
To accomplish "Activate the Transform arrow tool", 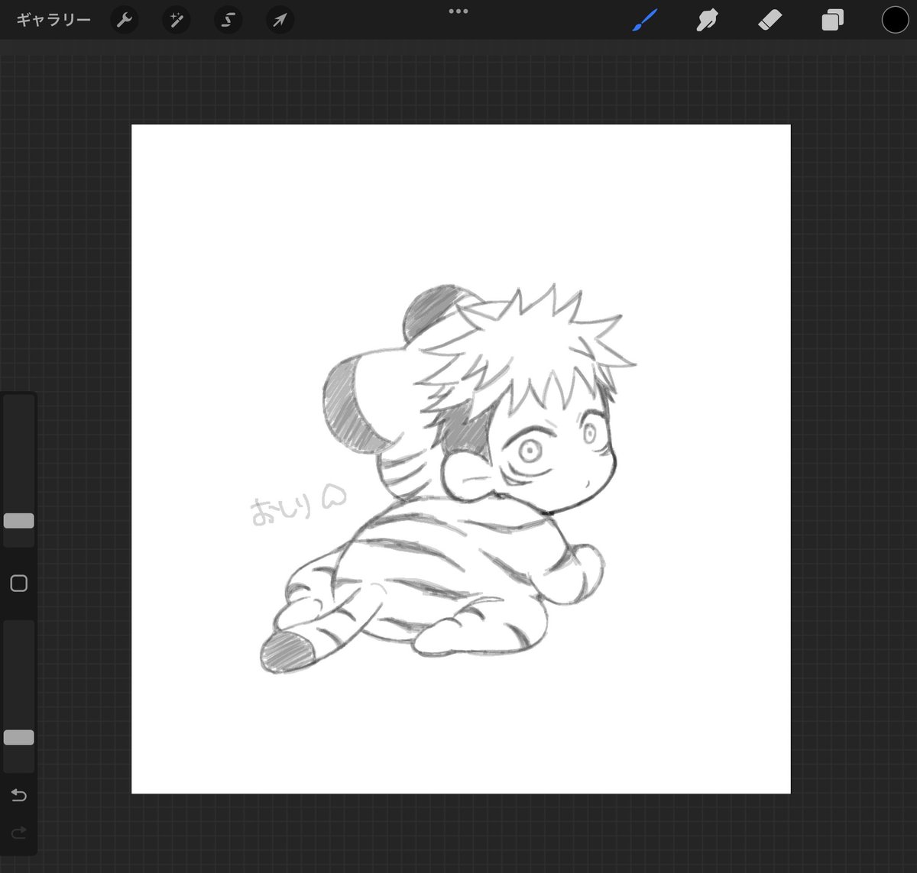I will tap(280, 20).
